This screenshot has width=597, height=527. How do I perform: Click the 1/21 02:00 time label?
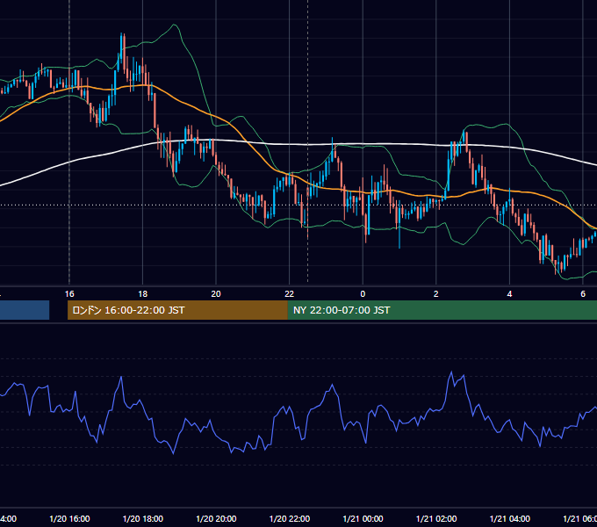point(436,518)
